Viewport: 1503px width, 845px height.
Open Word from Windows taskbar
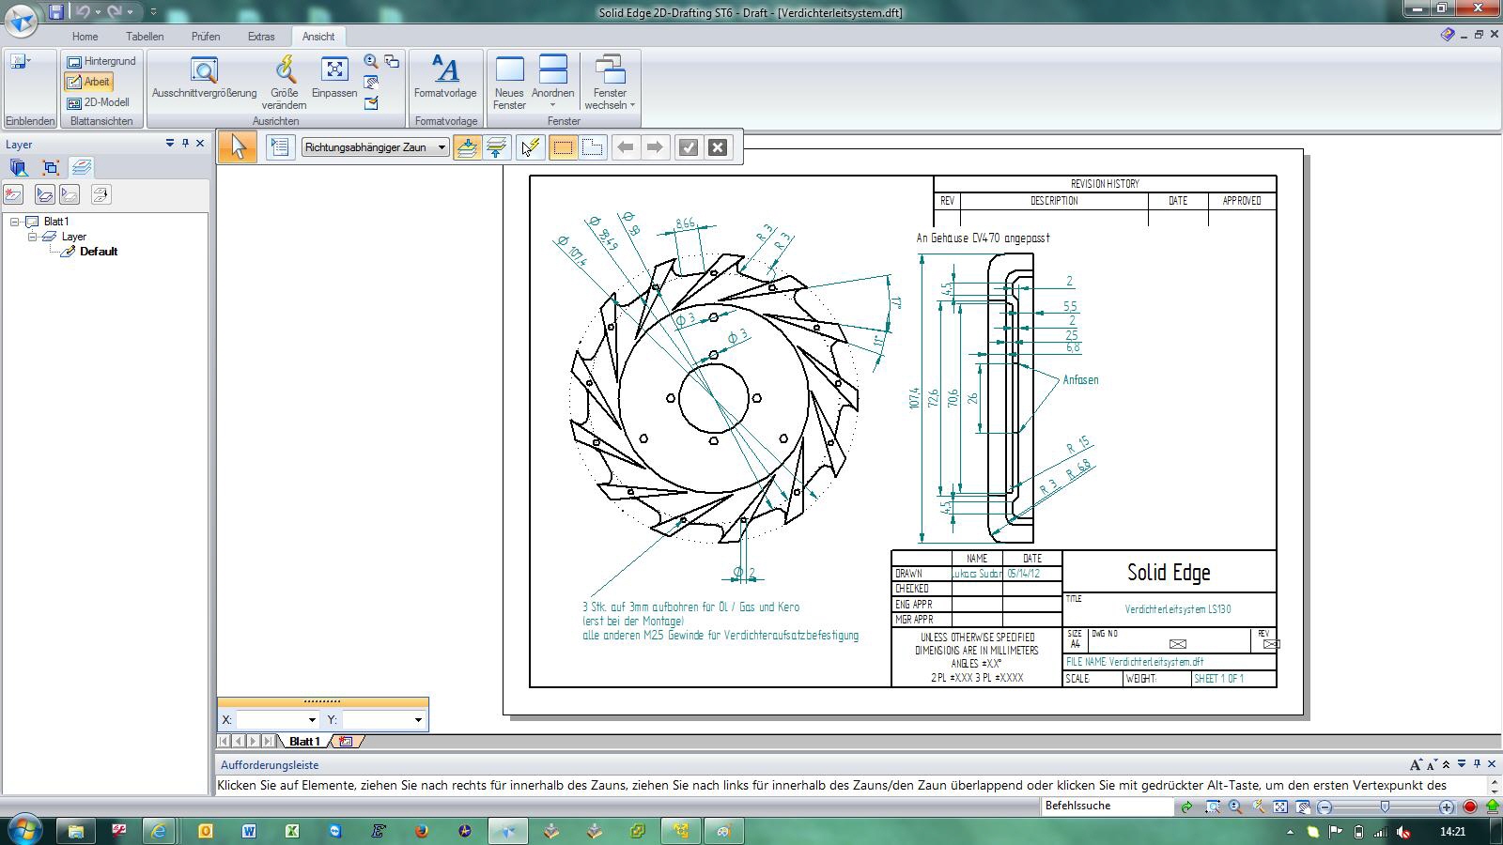(249, 831)
